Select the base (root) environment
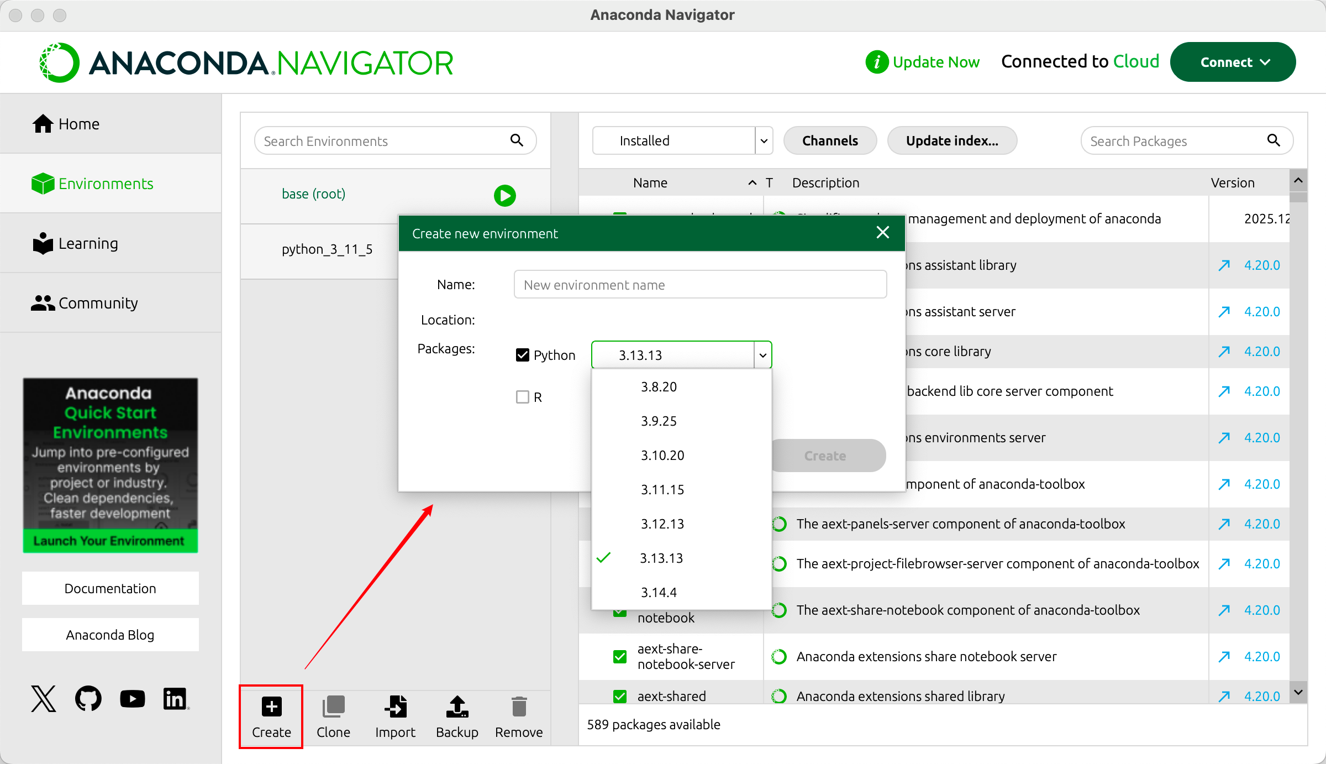The height and width of the screenshot is (764, 1326). coord(313,194)
